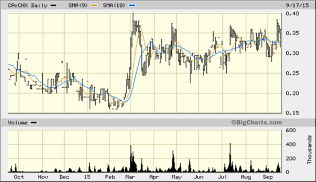Screen dimensions: 316x182
Task: Click the orange SMA(9) legend swatch
Action: [x=94, y=5]
